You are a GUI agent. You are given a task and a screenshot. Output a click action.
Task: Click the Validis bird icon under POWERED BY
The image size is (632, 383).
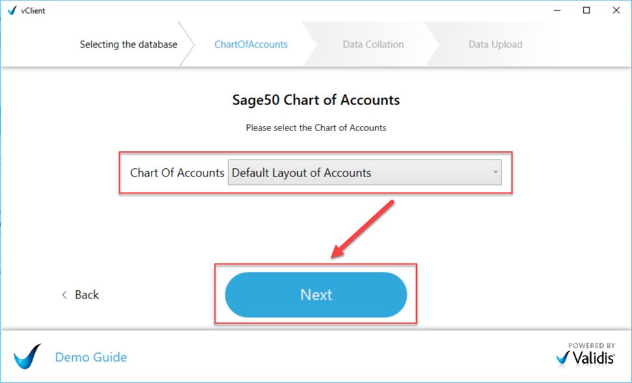563,358
